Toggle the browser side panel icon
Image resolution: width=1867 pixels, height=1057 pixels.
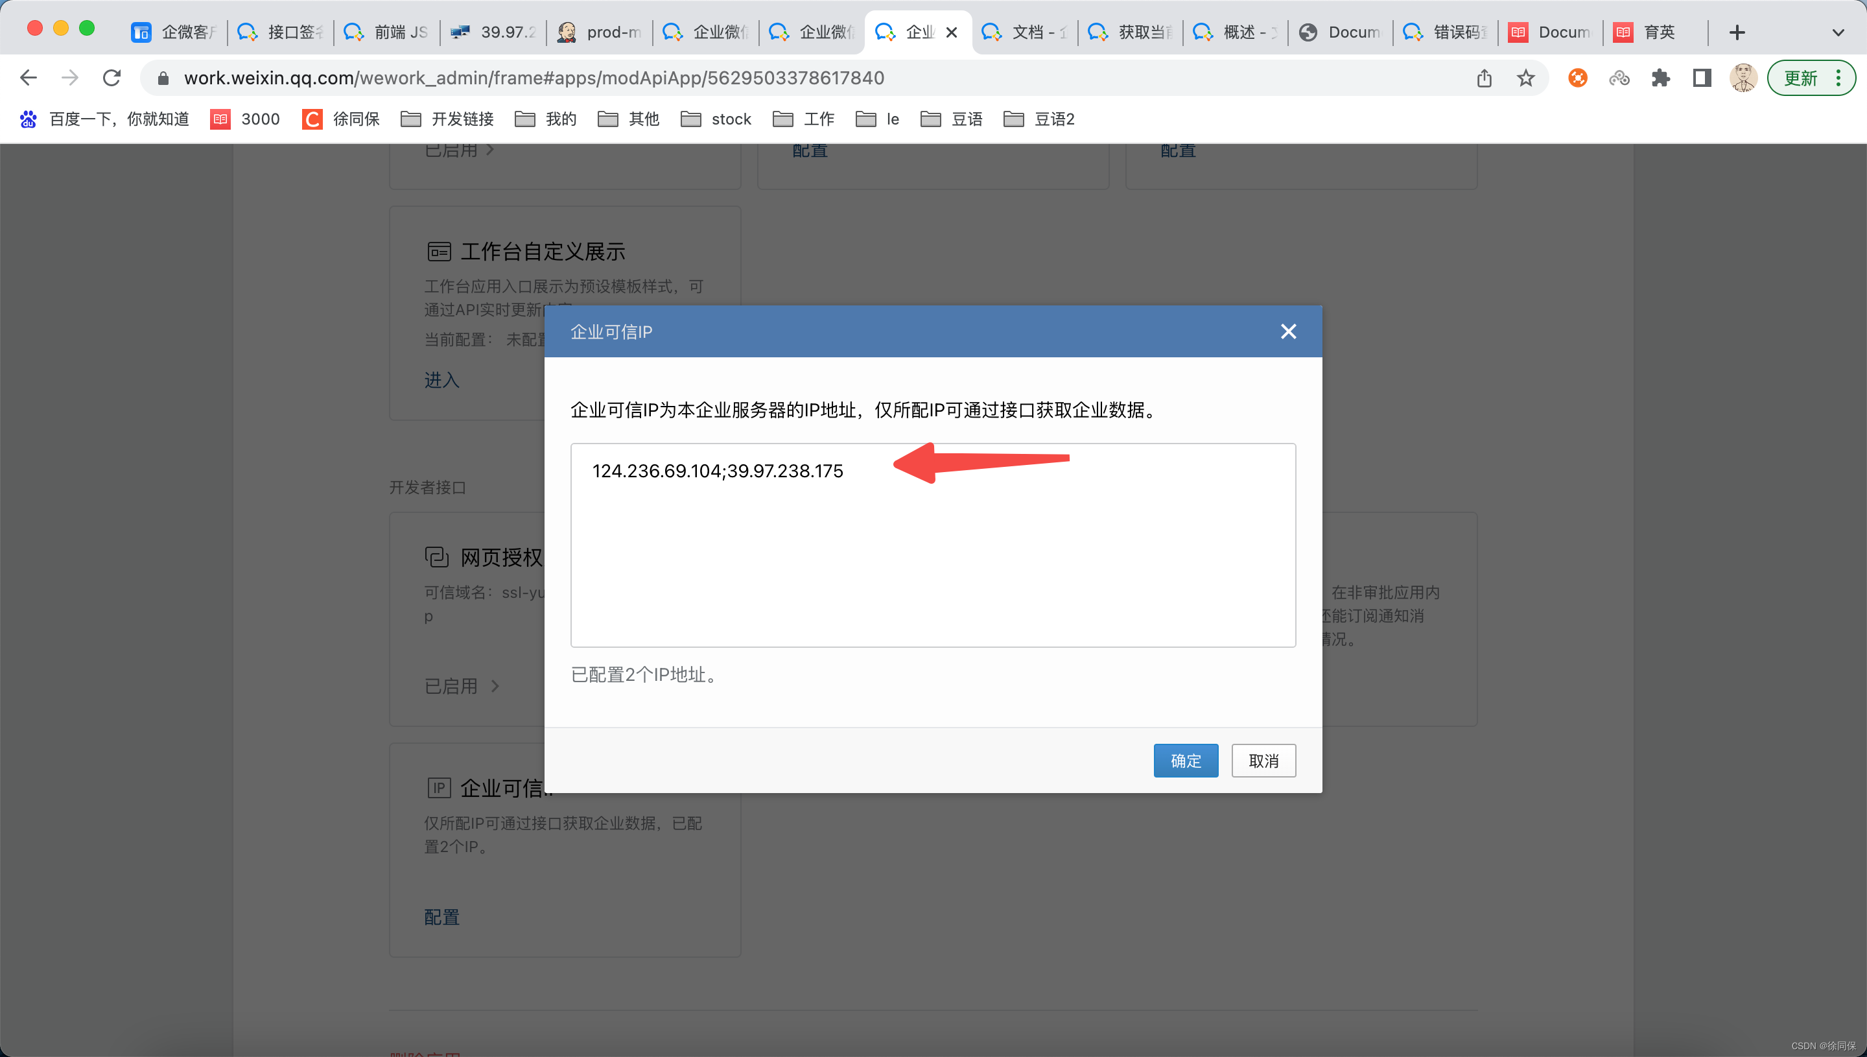click(x=1702, y=78)
